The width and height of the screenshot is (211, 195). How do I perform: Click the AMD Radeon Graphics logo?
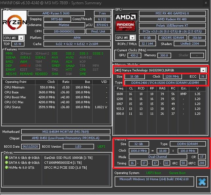tap(126, 22)
